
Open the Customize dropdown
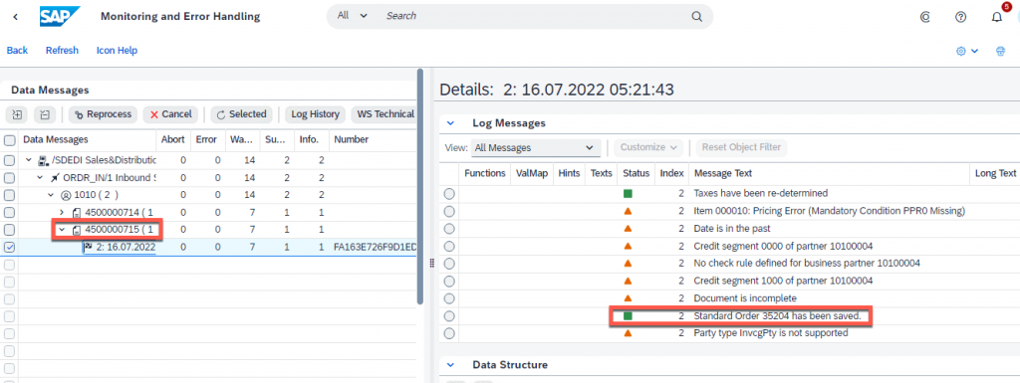point(649,148)
